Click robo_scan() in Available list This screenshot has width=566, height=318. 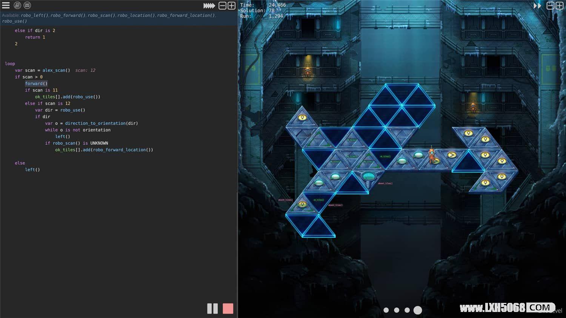101,15
